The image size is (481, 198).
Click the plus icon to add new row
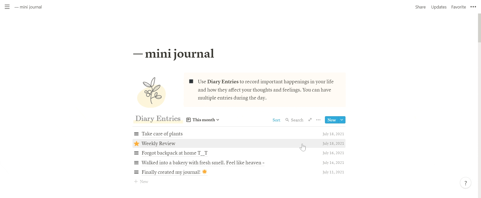[x=136, y=182]
